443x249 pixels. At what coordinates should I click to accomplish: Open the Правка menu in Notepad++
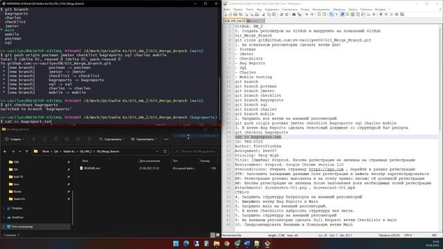(238, 9)
